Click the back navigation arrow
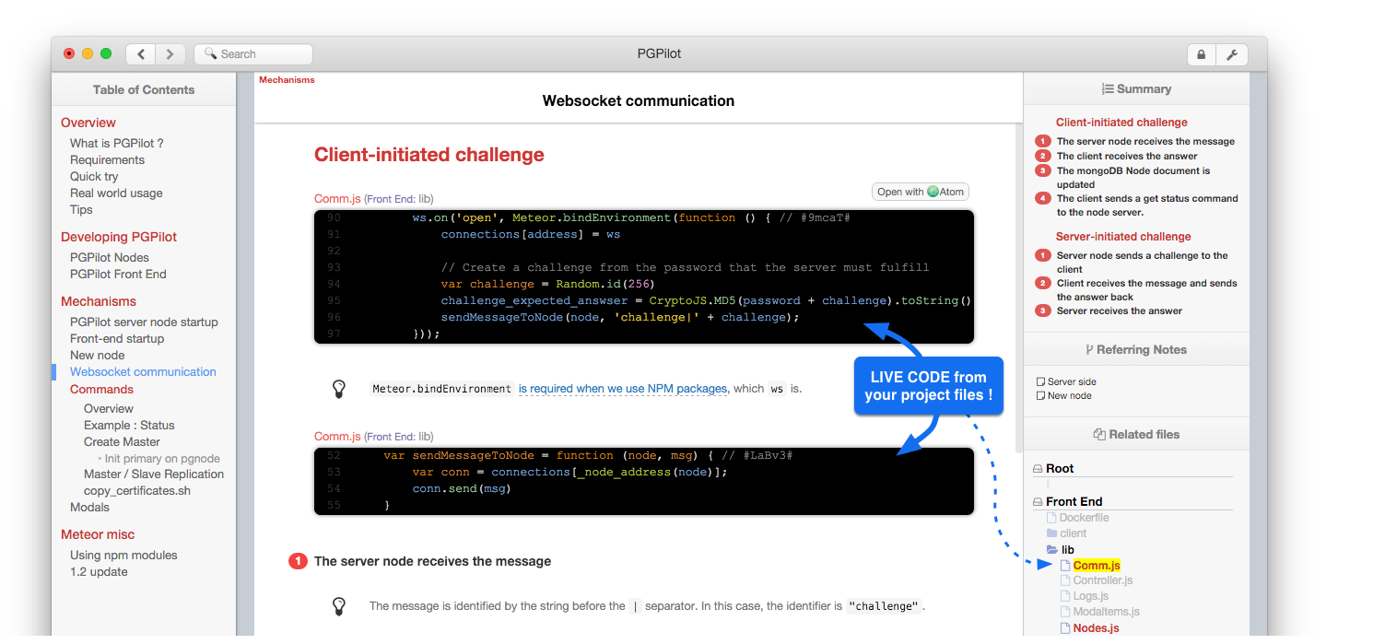The width and height of the screenshot is (1385, 644). click(140, 53)
